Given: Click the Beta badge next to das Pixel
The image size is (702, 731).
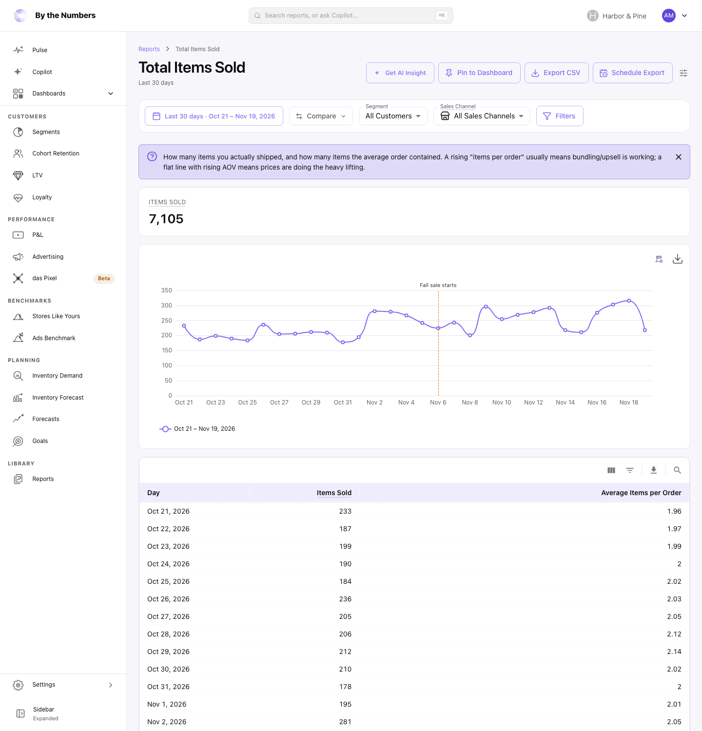Looking at the screenshot, I should (104, 279).
